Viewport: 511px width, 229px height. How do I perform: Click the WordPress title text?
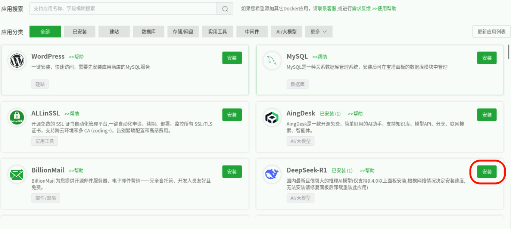[x=48, y=56]
